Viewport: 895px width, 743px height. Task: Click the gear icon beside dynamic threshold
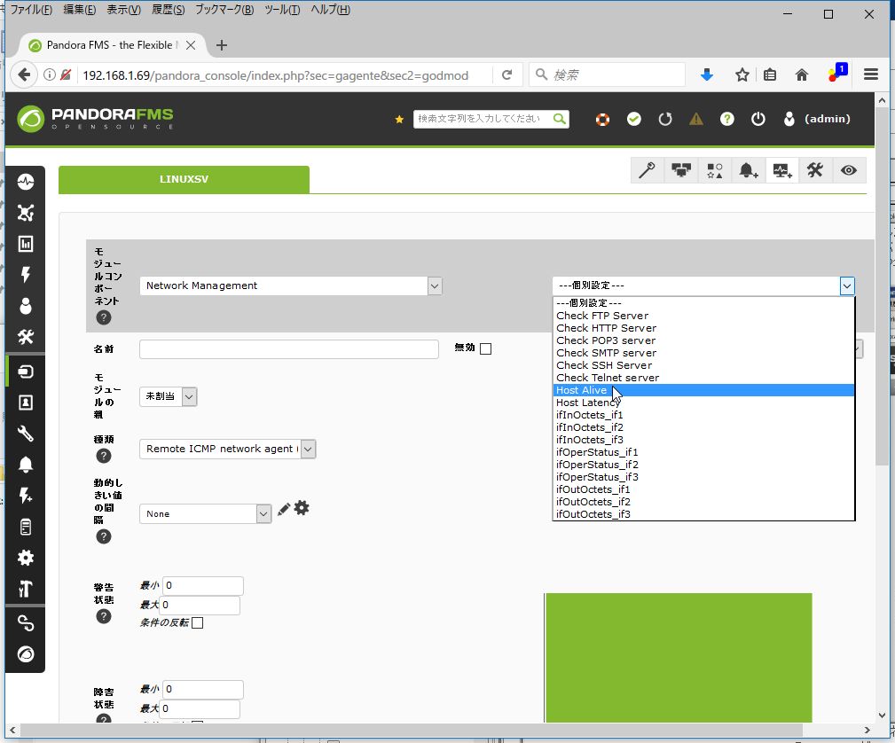tap(302, 508)
